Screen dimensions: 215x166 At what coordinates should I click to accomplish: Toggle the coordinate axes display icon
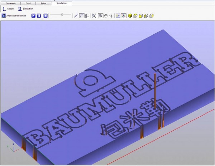click(x=124, y=16)
